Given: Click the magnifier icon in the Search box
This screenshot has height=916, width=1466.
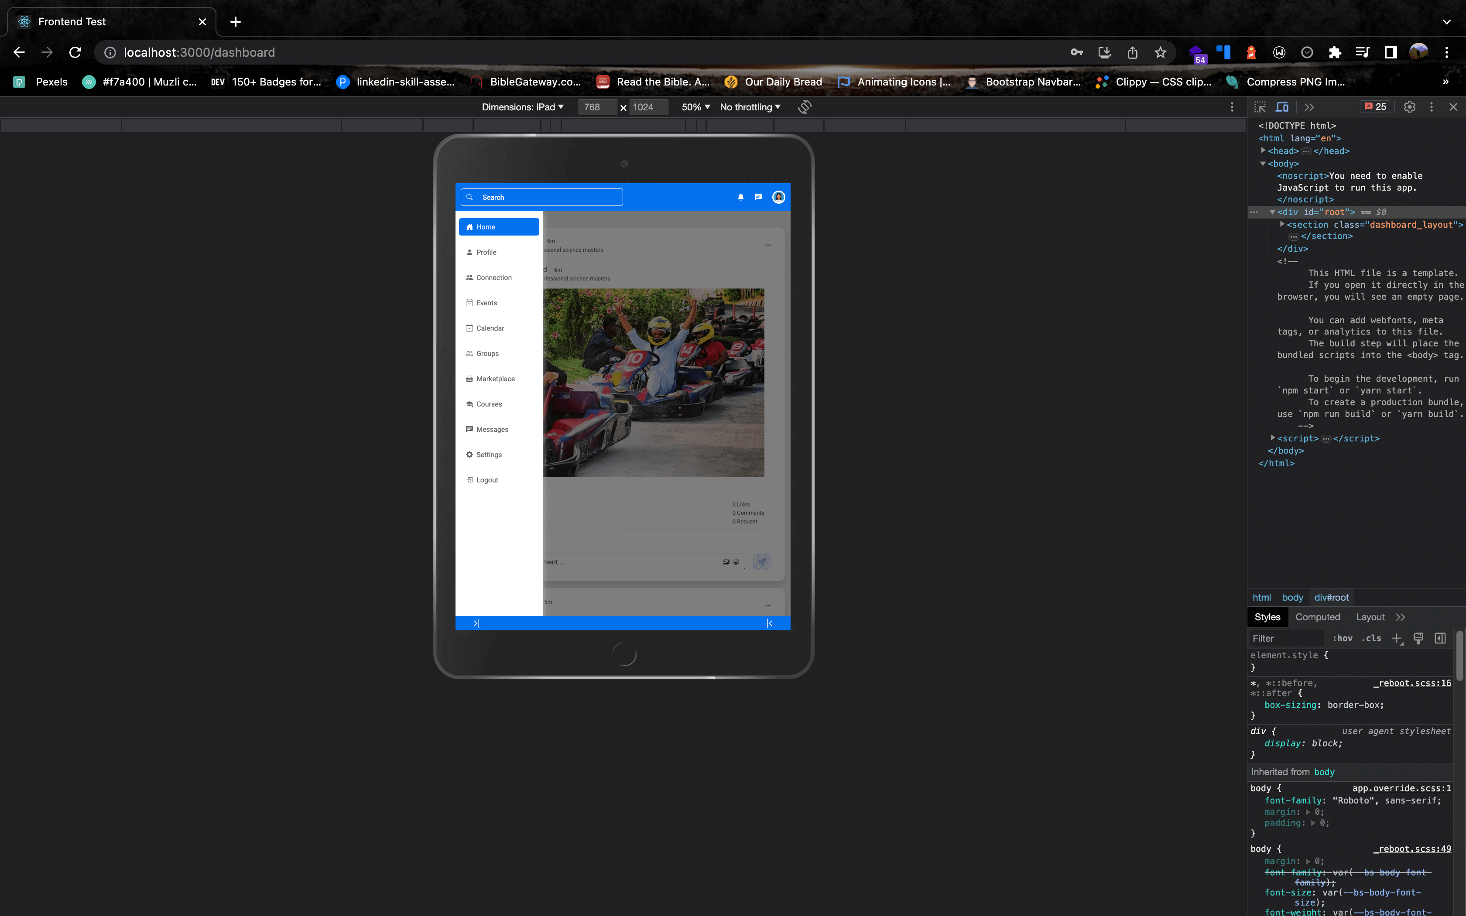Looking at the screenshot, I should coord(469,197).
